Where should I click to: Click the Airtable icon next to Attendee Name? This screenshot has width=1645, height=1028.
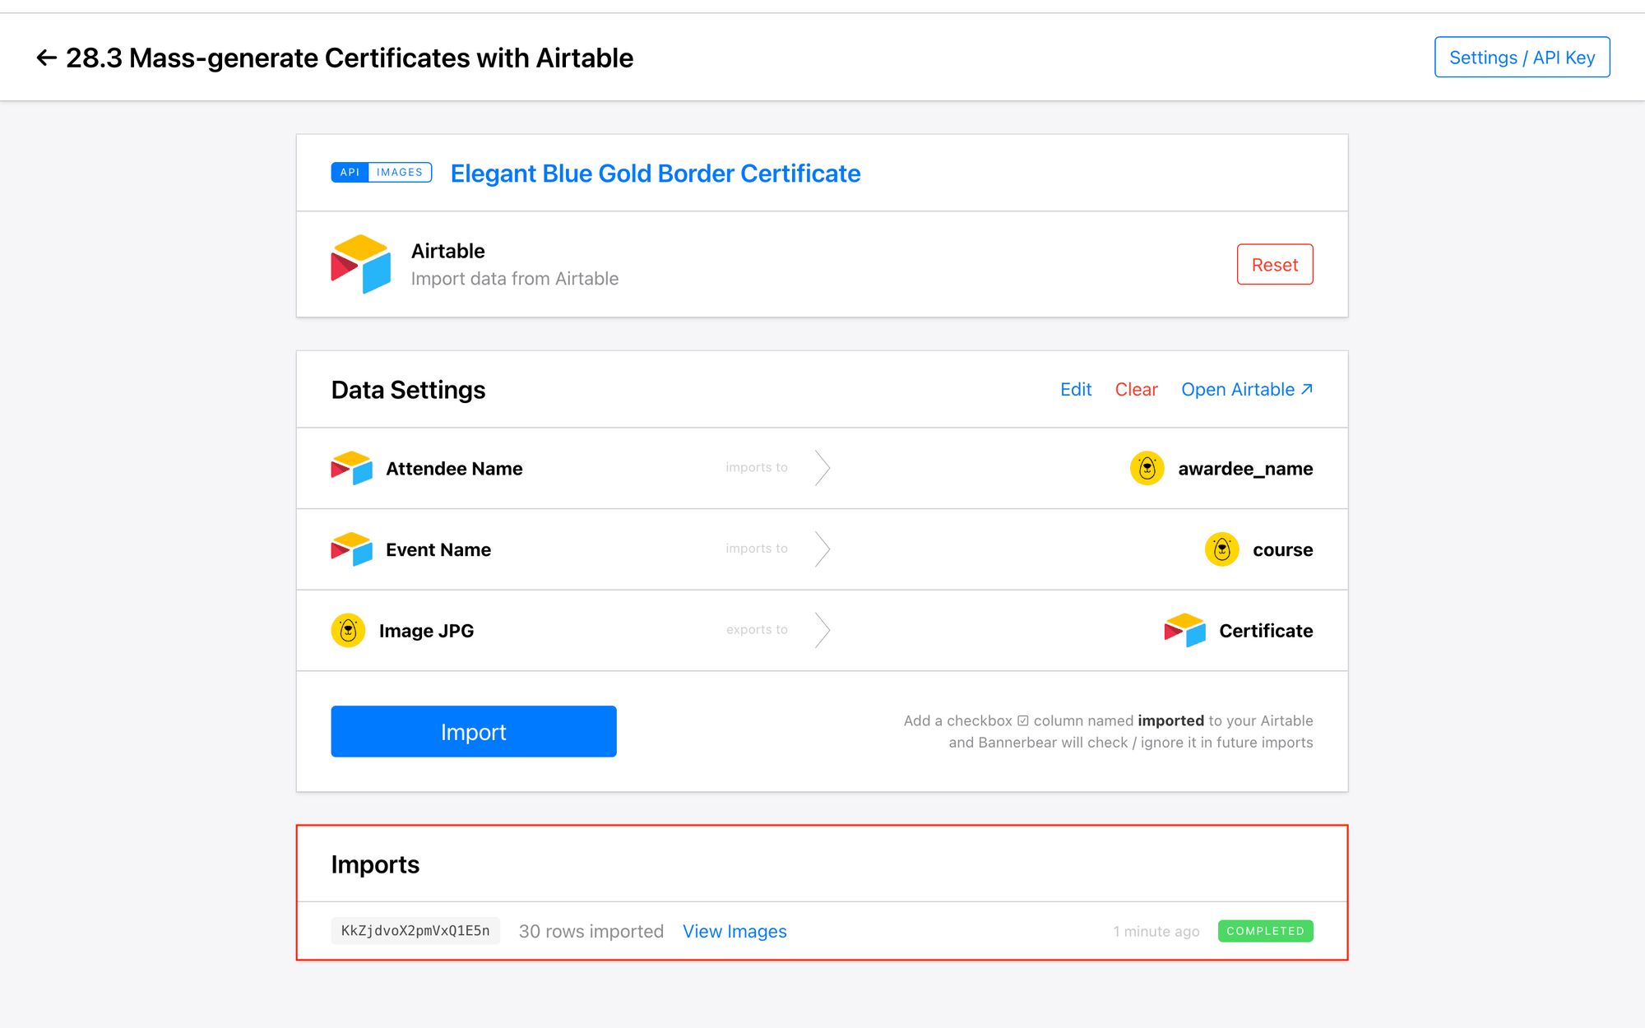pyautogui.click(x=350, y=468)
